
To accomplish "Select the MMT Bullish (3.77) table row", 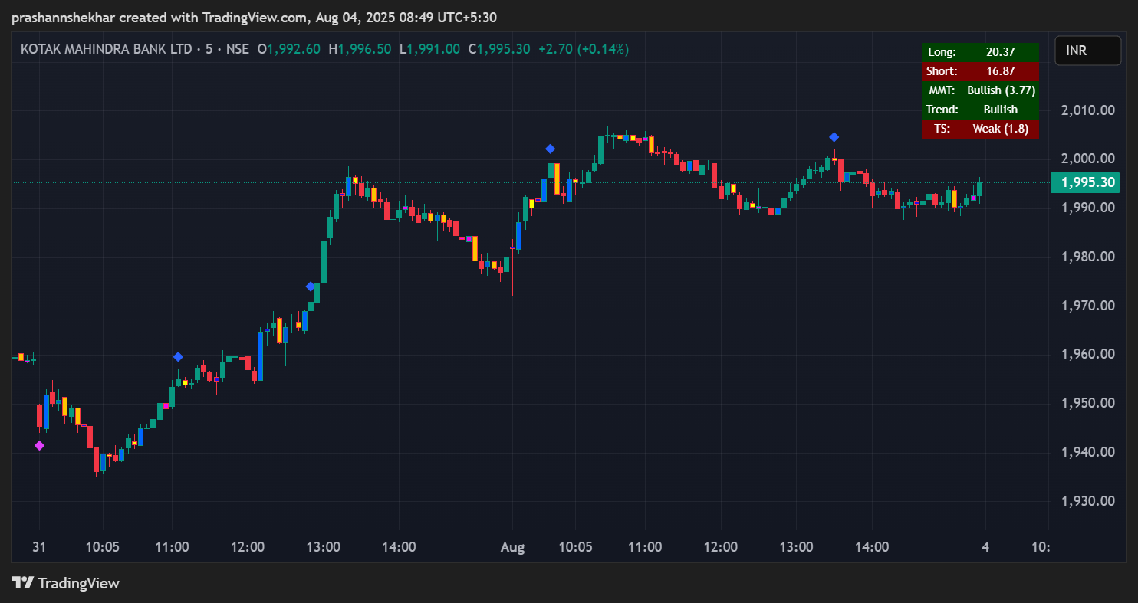I will click(x=980, y=90).
